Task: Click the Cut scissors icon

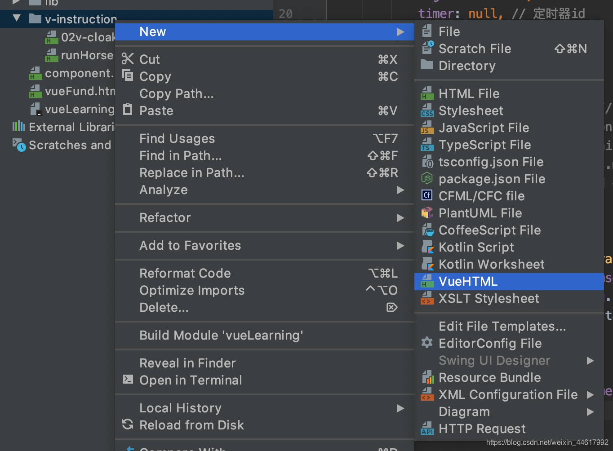Action: [128, 59]
